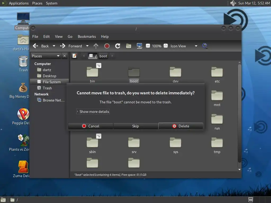Go up to parent folder icon
The image size is (271, 203).
(96, 46)
